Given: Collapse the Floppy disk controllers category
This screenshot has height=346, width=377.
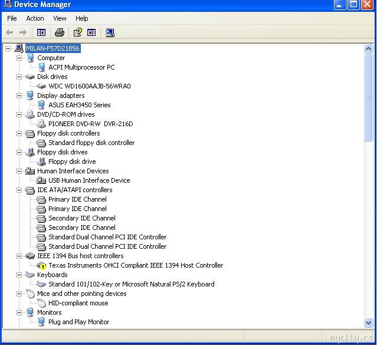Looking at the screenshot, I should 19,133.
